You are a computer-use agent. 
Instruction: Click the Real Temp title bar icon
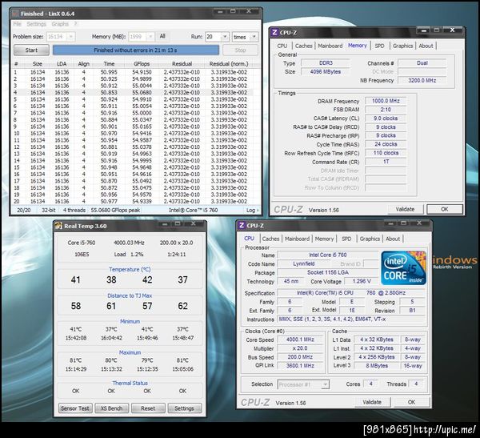click(58, 226)
